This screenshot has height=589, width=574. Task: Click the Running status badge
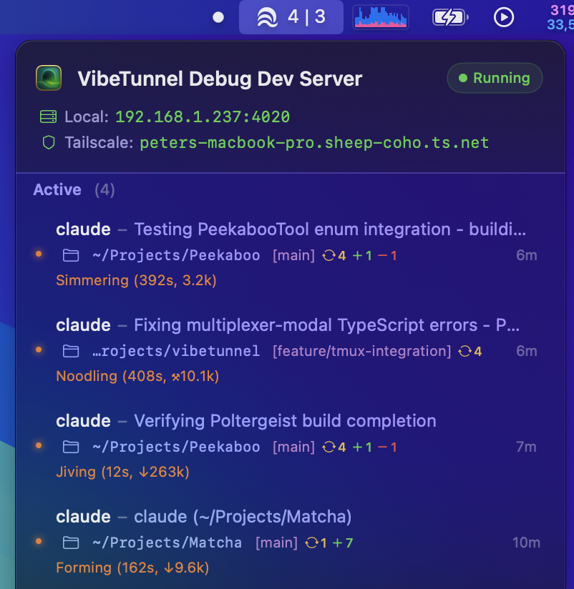point(495,78)
